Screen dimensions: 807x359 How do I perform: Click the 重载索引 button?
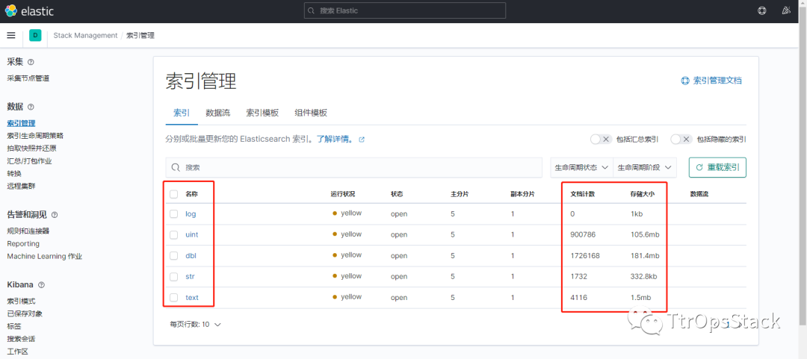click(x=717, y=168)
